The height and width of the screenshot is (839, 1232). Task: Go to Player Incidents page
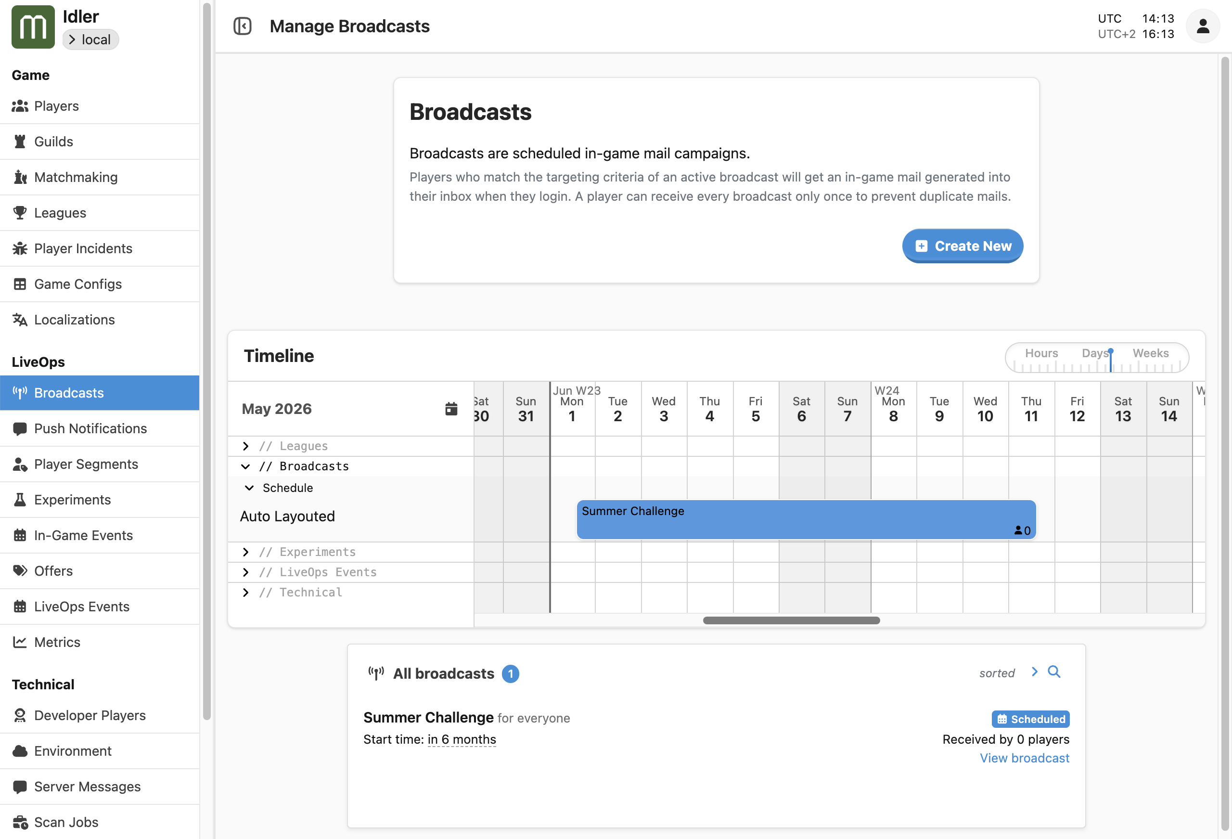click(x=83, y=248)
